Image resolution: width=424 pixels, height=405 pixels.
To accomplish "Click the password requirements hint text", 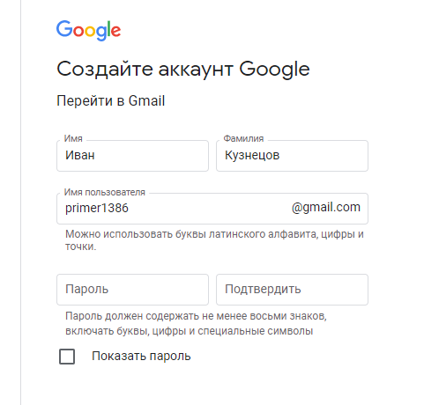I will click(196, 323).
